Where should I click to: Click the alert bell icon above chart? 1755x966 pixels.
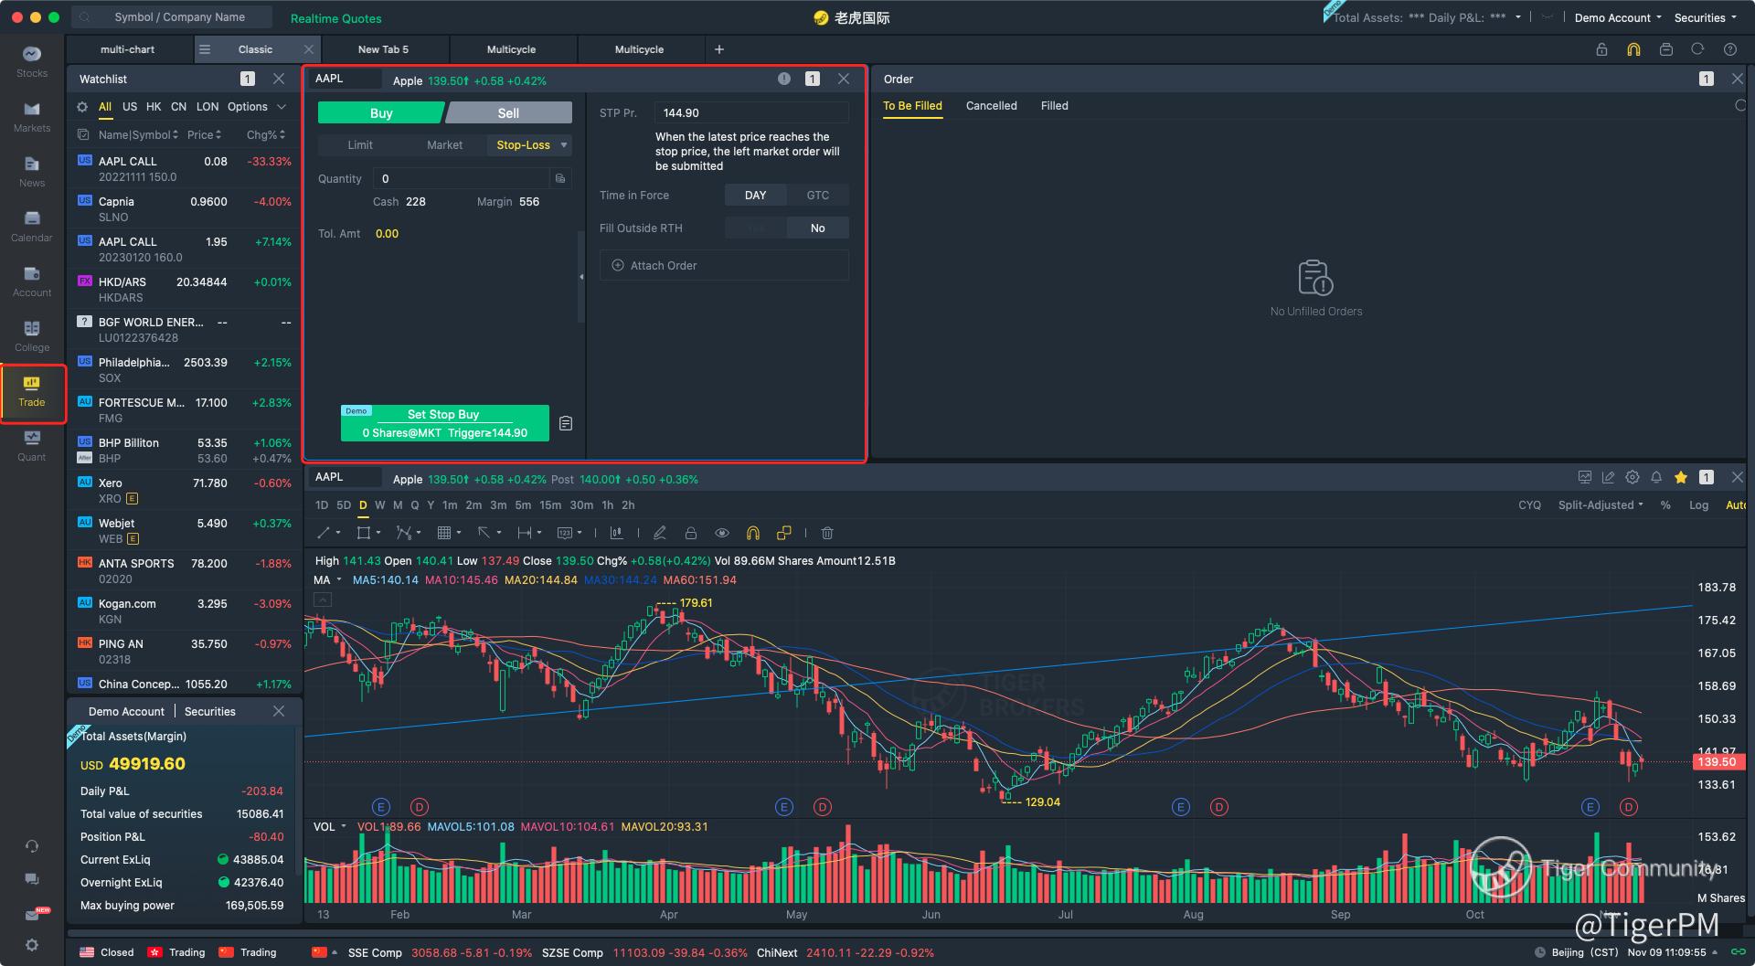pos(1656,477)
